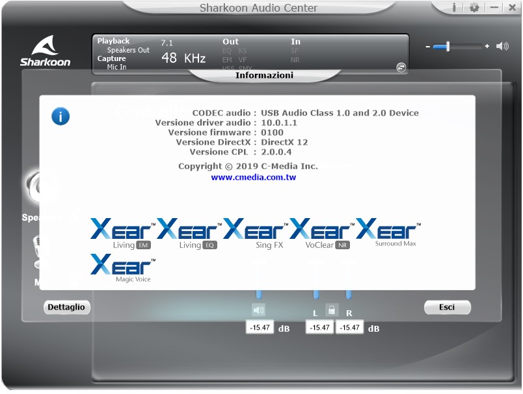This screenshot has height=394, width=523.
Task: Select the microphone device icon in the left sidebar
Action: pyautogui.click(x=42, y=252)
